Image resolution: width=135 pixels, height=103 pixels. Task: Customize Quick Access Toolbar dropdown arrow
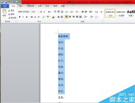[21, 2]
